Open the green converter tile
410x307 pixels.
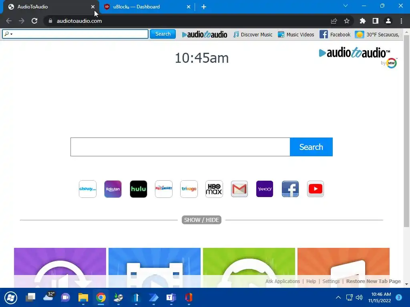249,267
